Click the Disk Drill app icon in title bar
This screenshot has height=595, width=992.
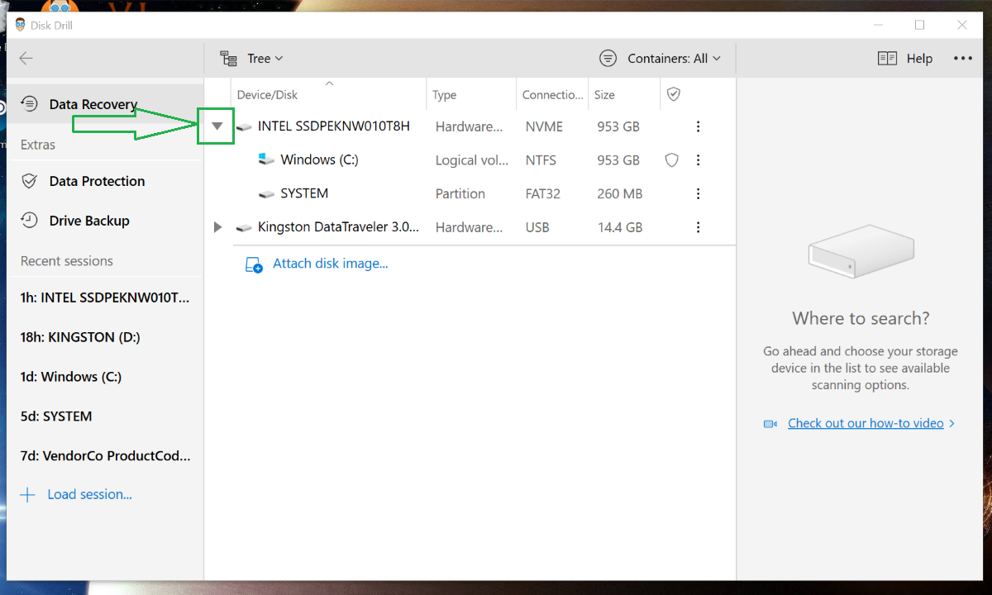[21, 25]
